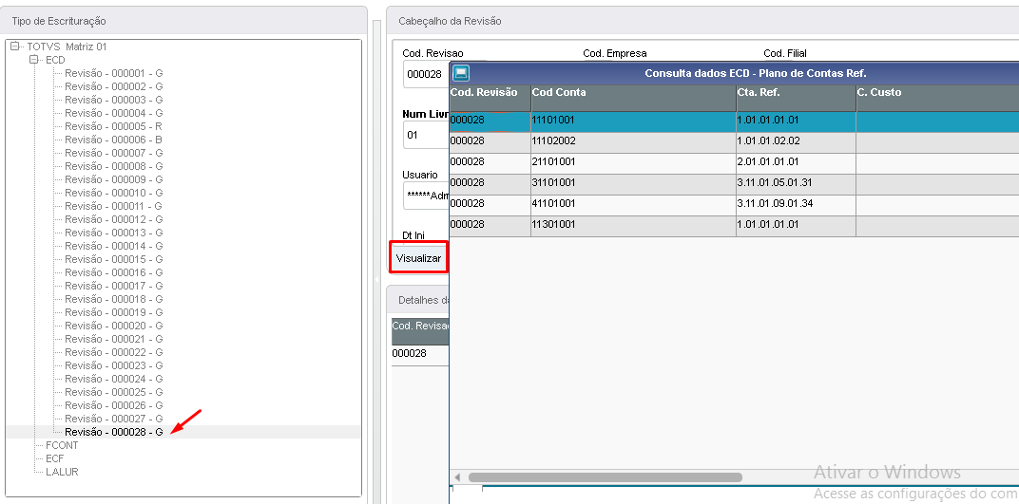
Task: Select Revisão - 000003 - G
Action: pyautogui.click(x=114, y=100)
